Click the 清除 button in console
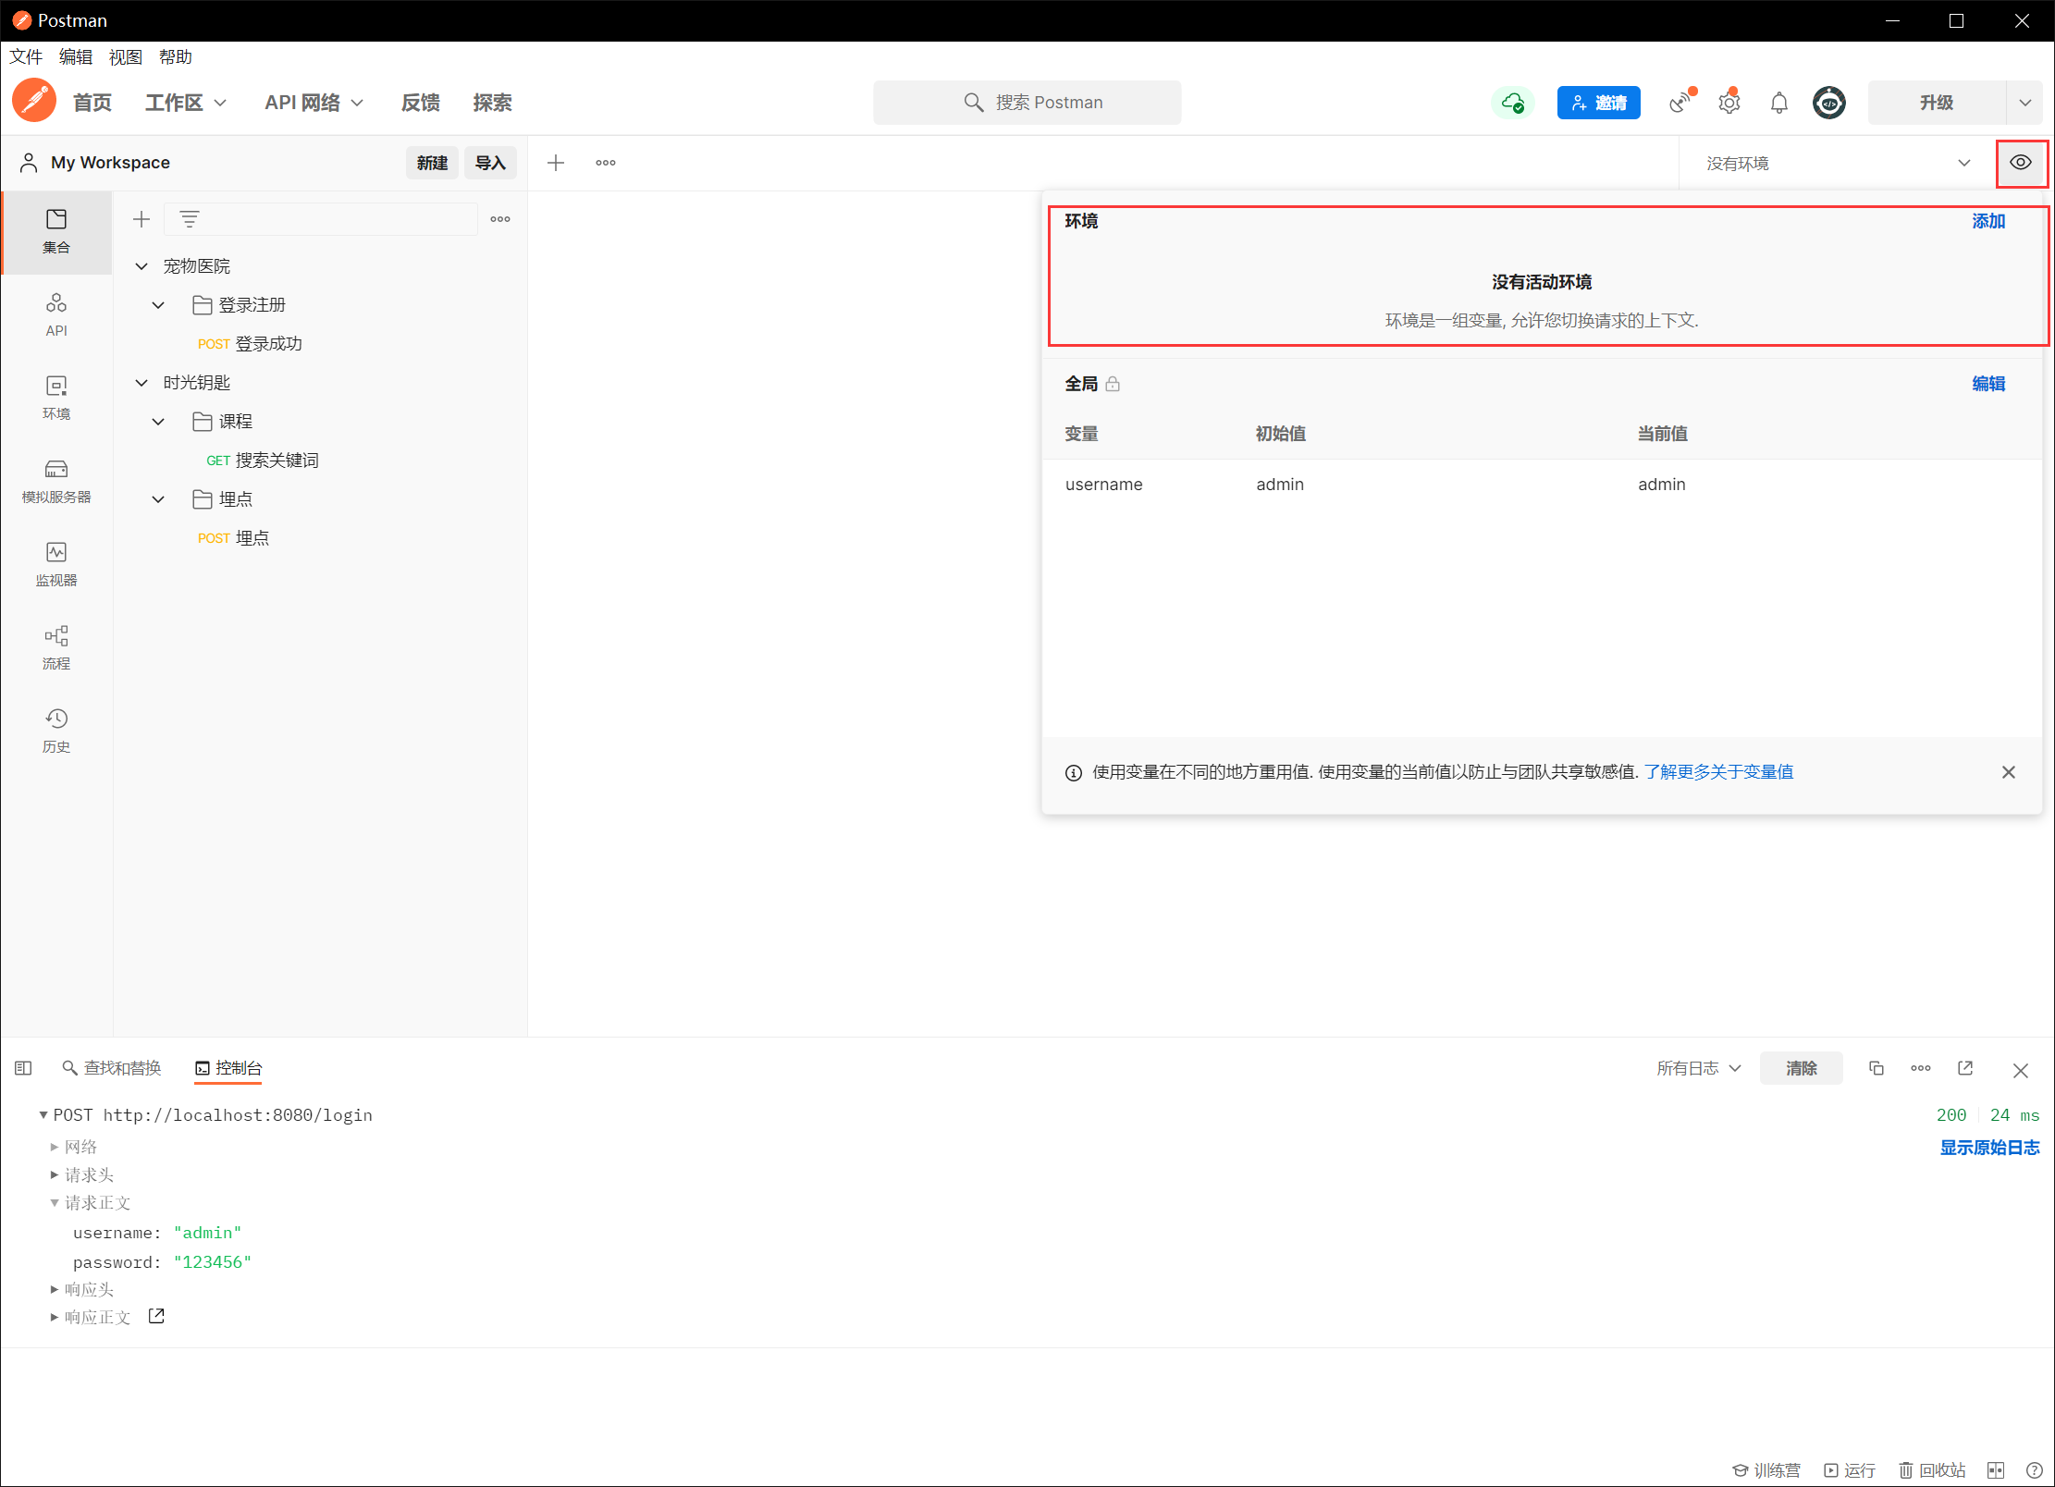The width and height of the screenshot is (2055, 1487). 1800,1068
